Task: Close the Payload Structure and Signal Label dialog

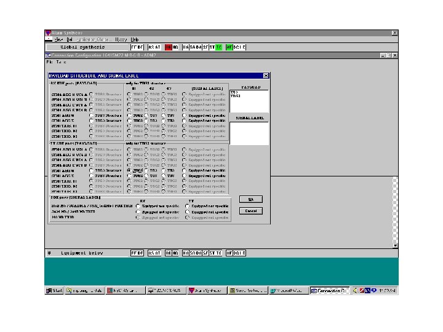Action: point(266,76)
